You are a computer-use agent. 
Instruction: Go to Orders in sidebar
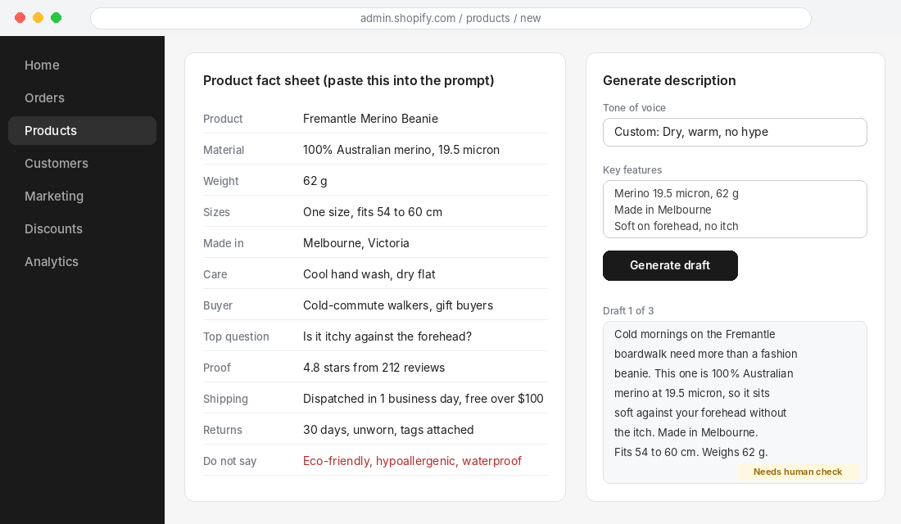coord(44,97)
